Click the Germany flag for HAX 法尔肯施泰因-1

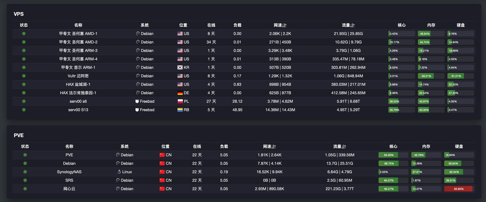180,93
